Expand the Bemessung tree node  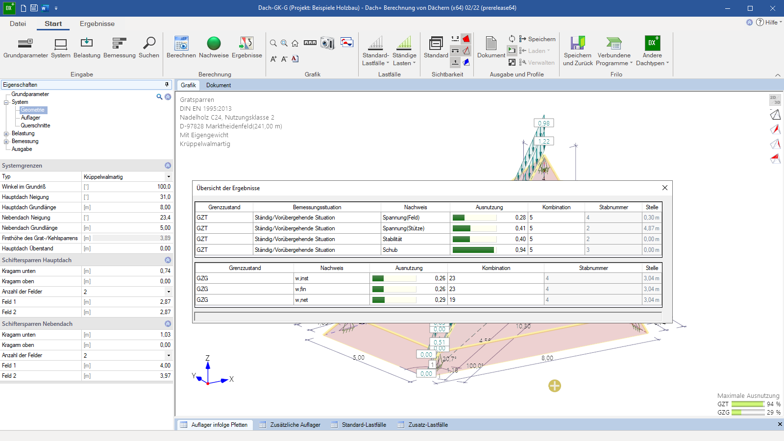click(6, 142)
